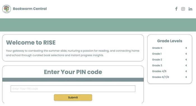The height and width of the screenshot is (106, 196).
Task: Select Grade 2 label in list
Action: point(157,60)
